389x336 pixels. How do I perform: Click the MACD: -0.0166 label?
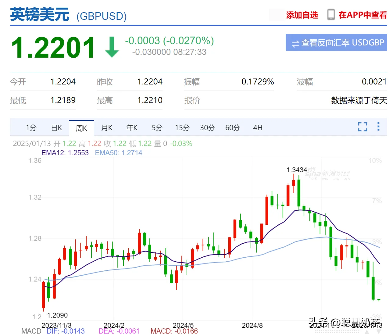point(174,331)
